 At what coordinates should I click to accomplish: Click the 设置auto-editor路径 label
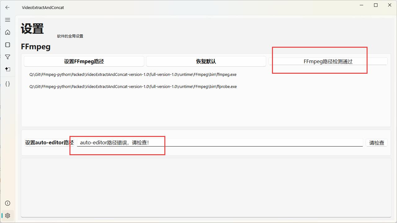(x=50, y=142)
